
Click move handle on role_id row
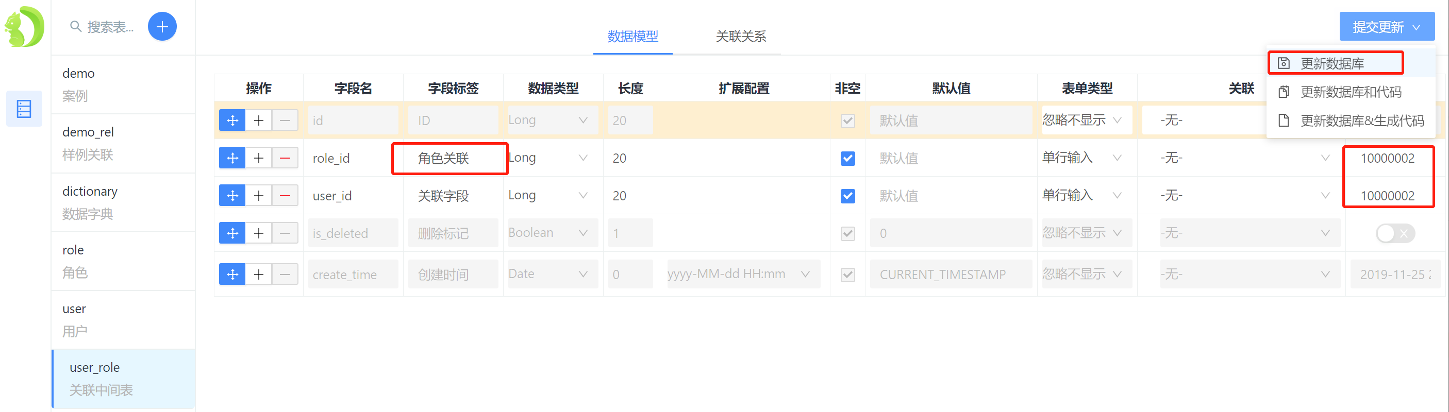(x=232, y=158)
